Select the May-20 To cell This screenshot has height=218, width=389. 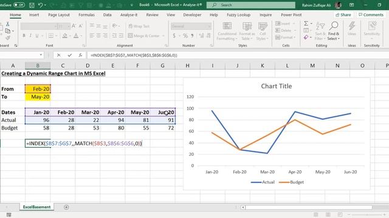(x=38, y=97)
